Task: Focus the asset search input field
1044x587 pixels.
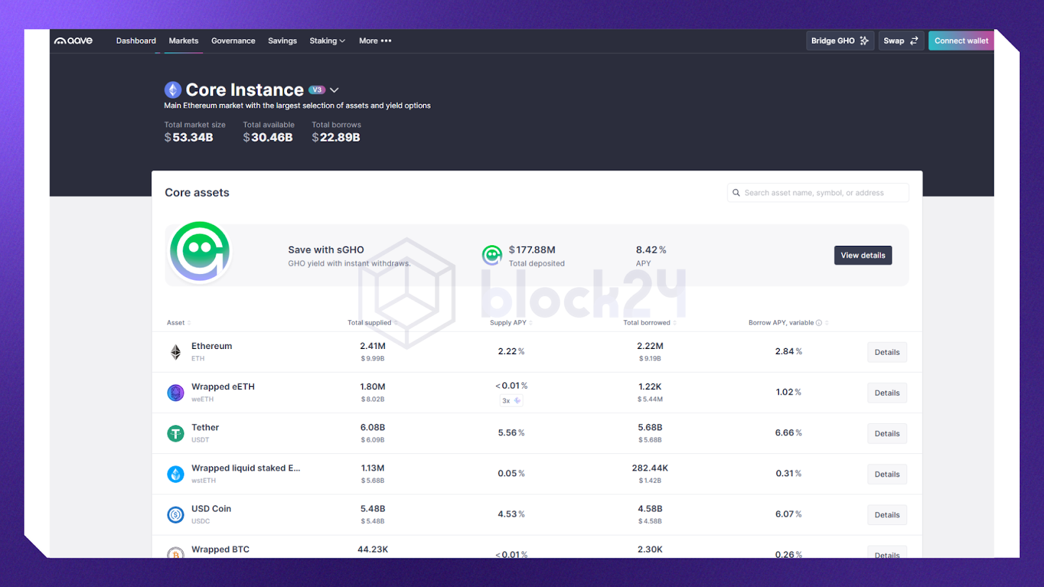Action: click(818, 192)
